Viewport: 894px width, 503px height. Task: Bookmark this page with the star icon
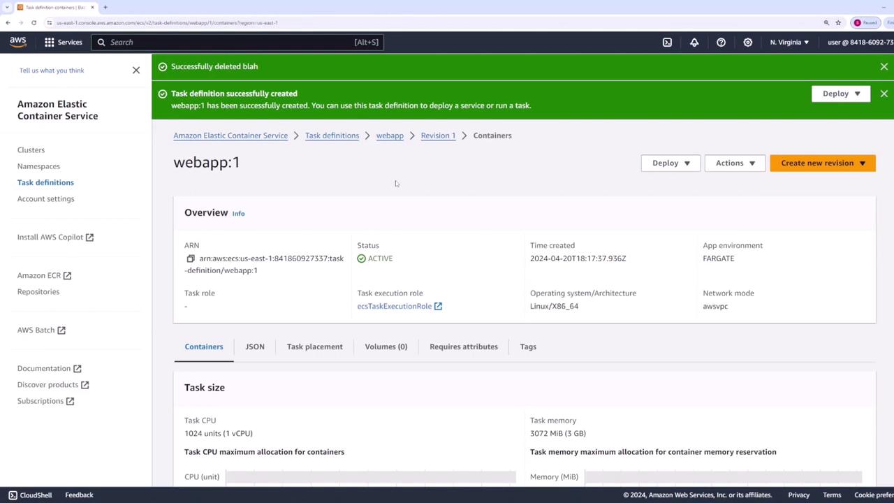coord(838,22)
